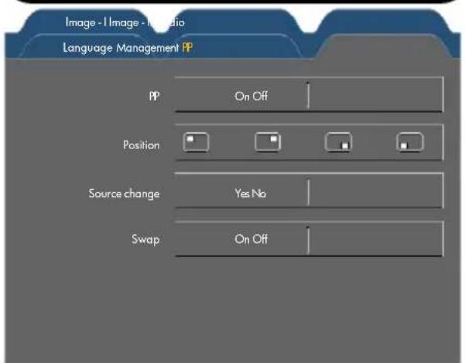Screen dimensions: 465x363
Task: Click the PIP row label
Action: (x=154, y=97)
